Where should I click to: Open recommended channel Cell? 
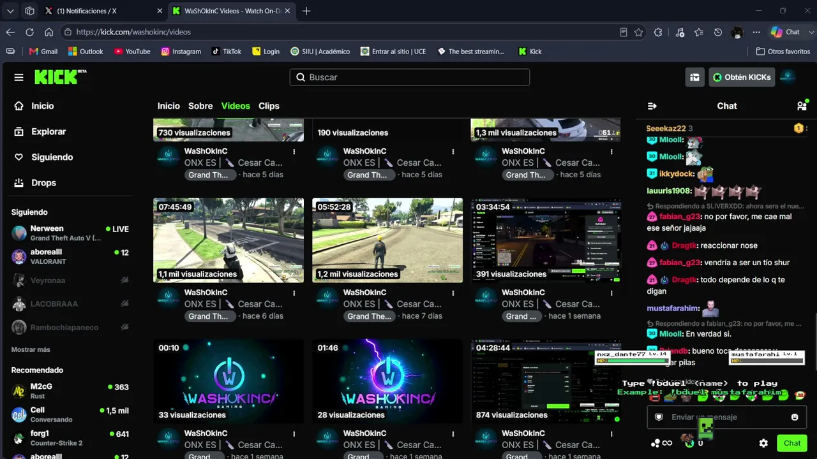click(70, 414)
